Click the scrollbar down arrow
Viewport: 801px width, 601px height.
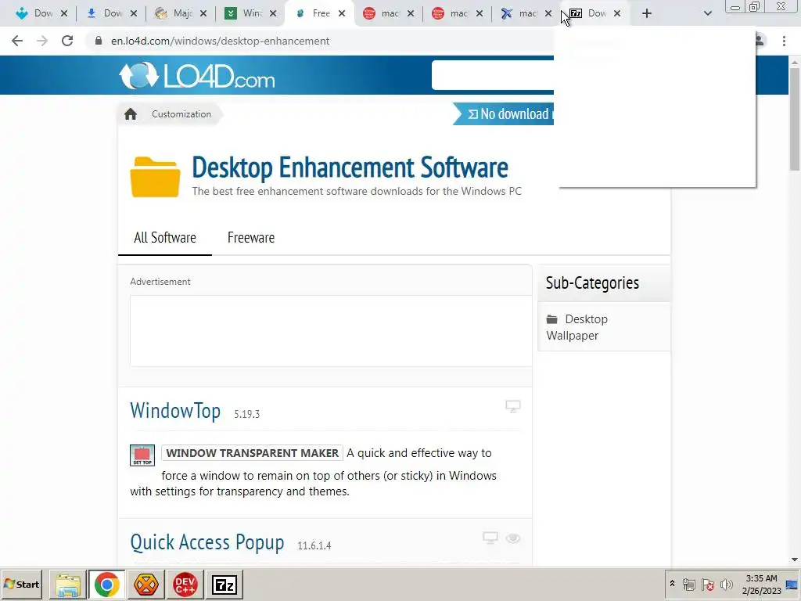click(795, 560)
